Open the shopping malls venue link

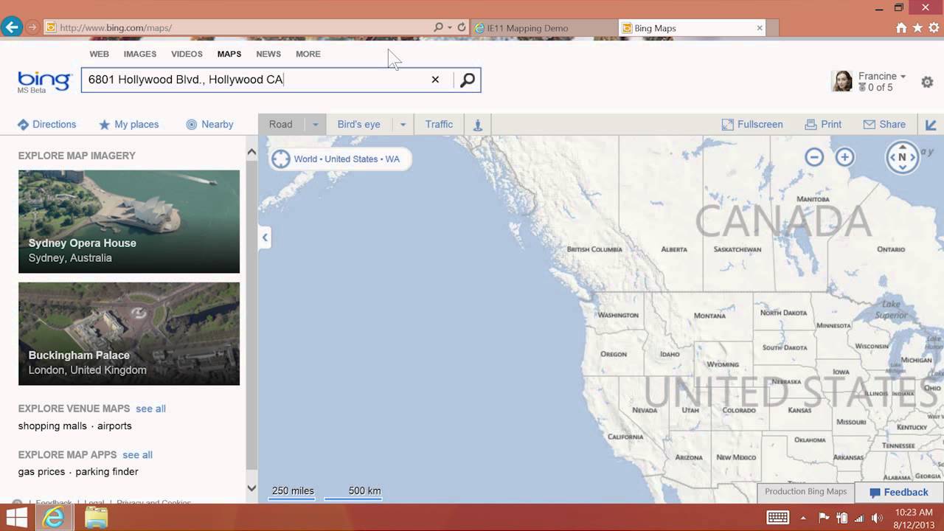52,426
